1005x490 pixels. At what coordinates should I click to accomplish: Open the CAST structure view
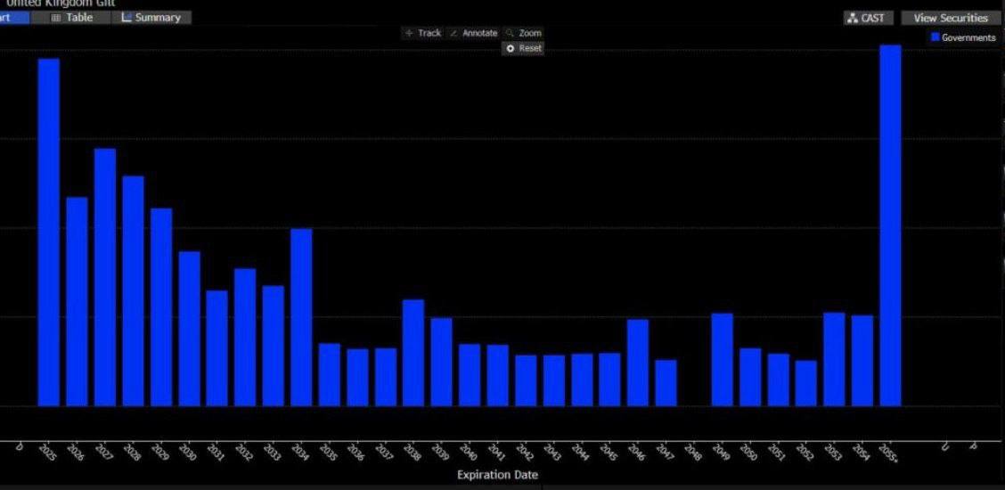click(866, 18)
